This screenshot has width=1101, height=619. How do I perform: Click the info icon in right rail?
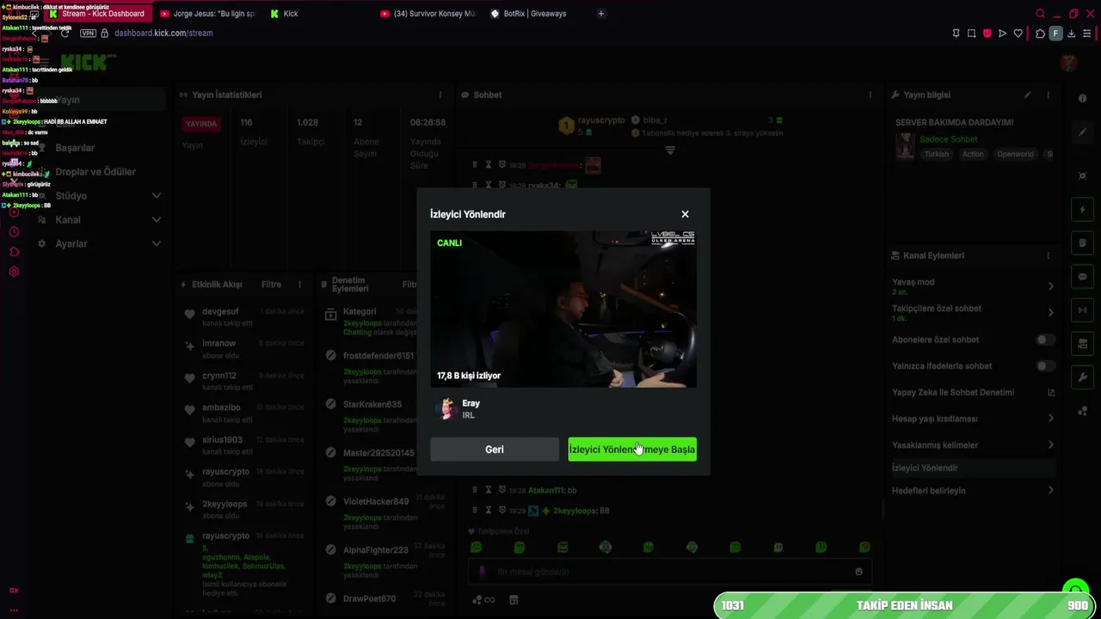(1083, 99)
